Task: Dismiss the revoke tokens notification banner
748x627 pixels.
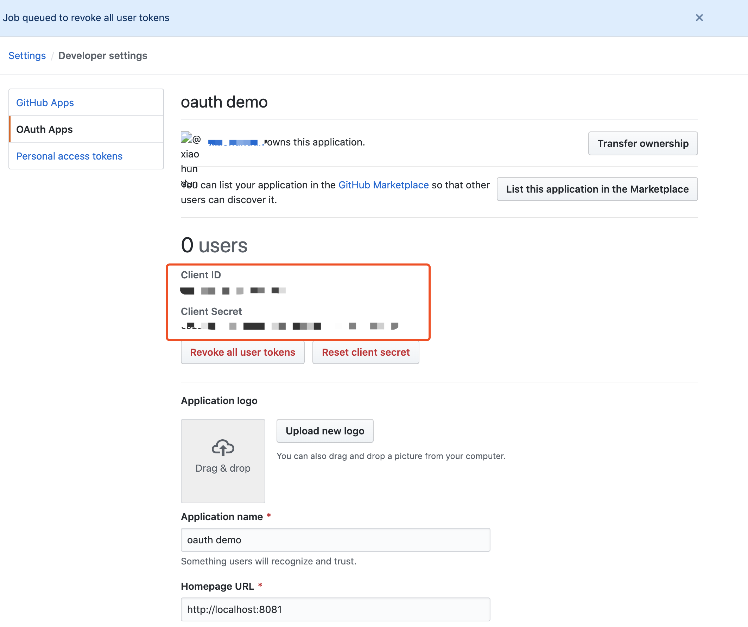Action: pyautogui.click(x=699, y=18)
